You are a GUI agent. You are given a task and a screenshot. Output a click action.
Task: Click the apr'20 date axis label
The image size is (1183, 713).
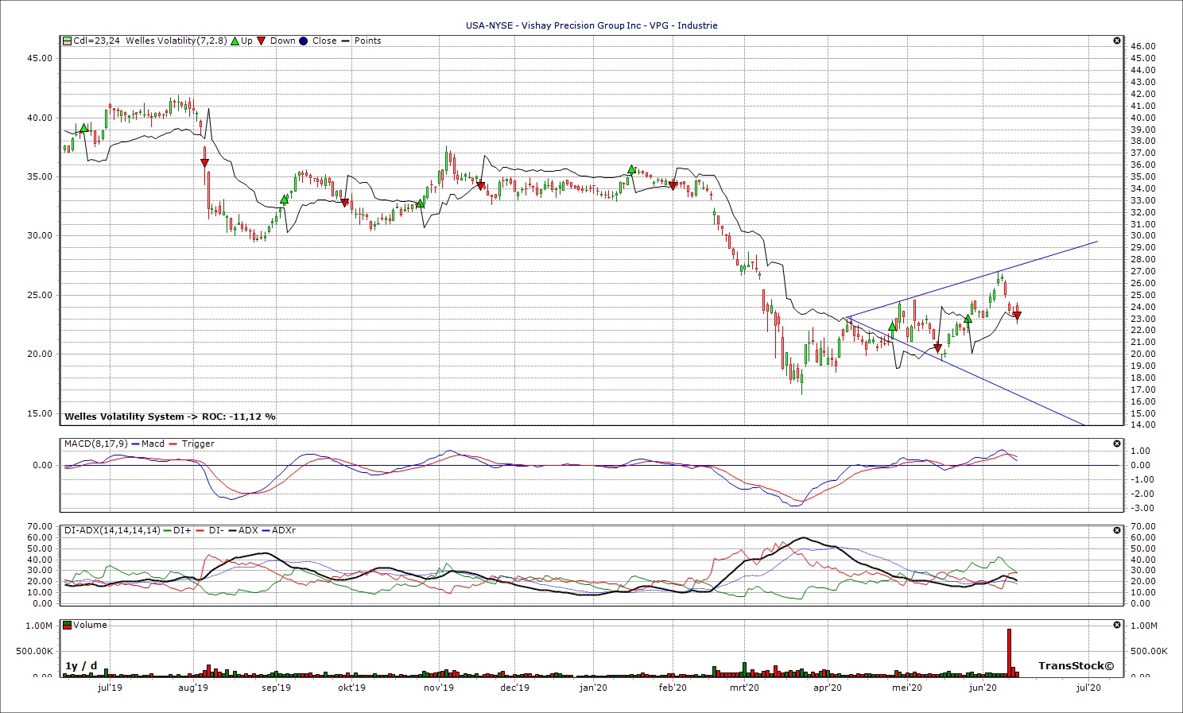[828, 688]
